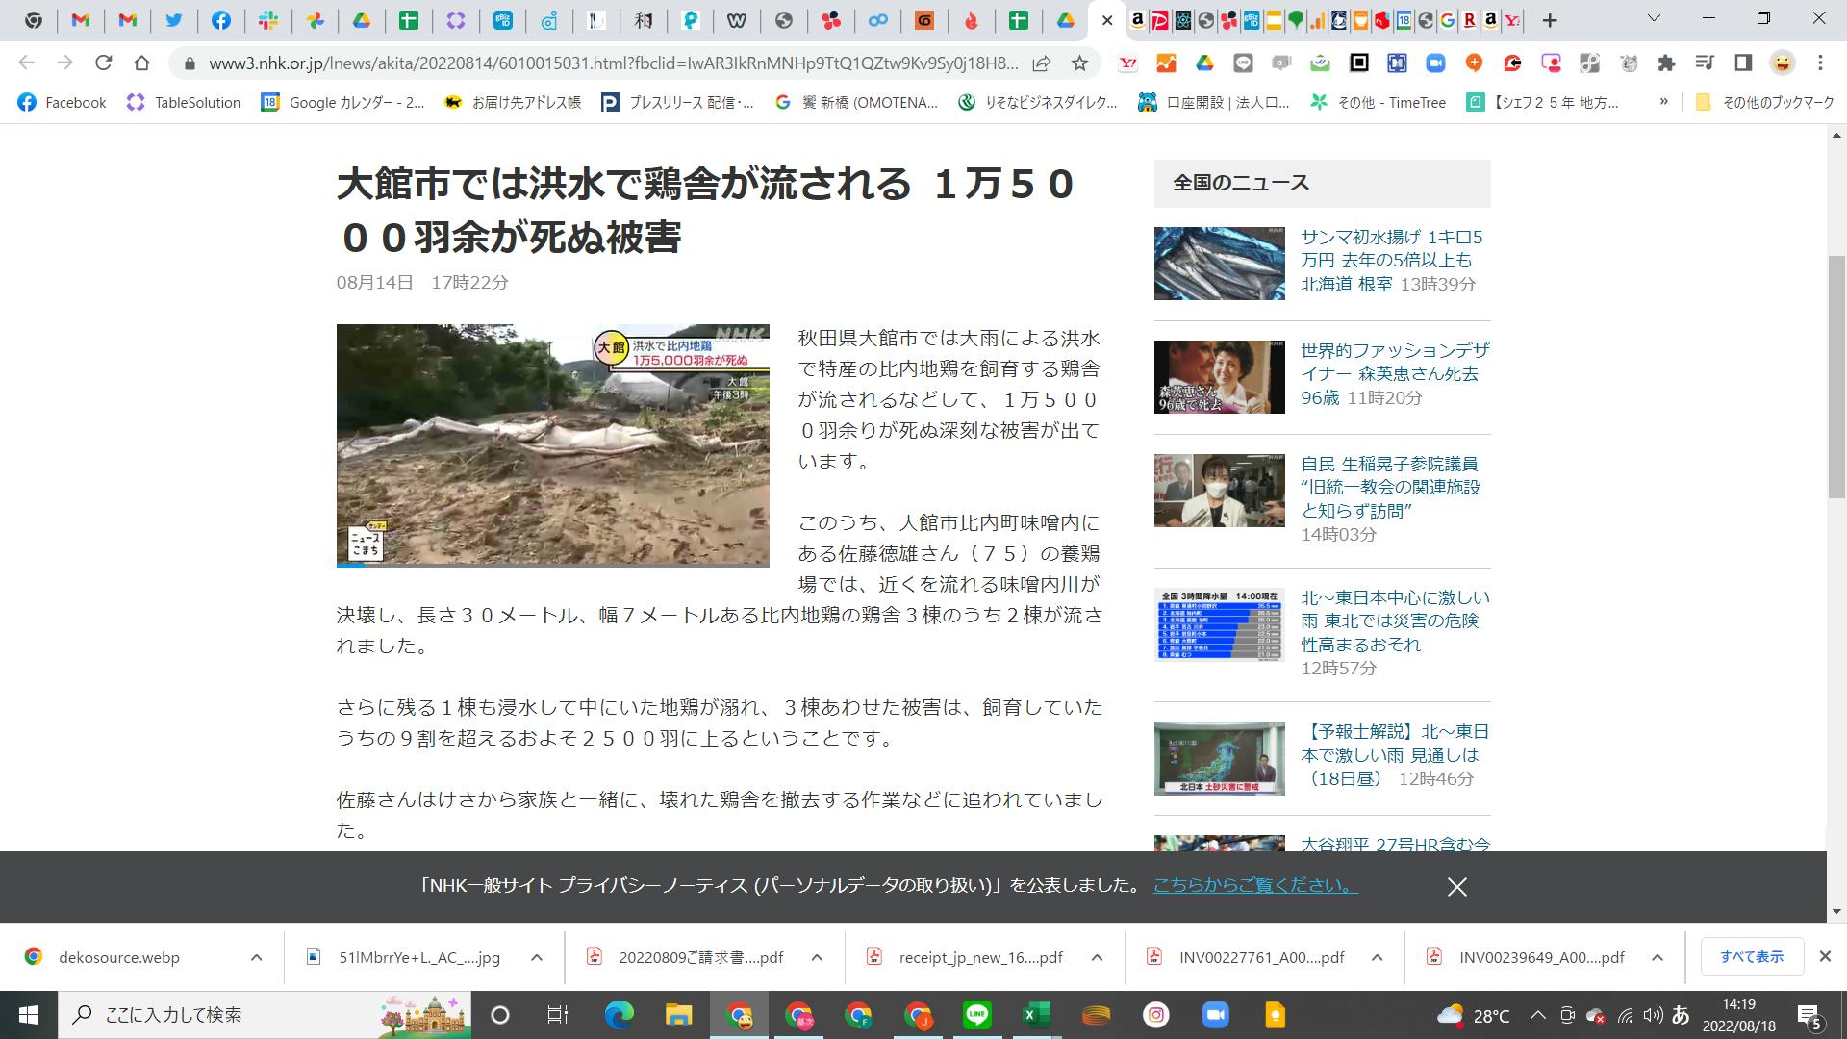Open the LINE app in the taskbar

point(976,1015)
